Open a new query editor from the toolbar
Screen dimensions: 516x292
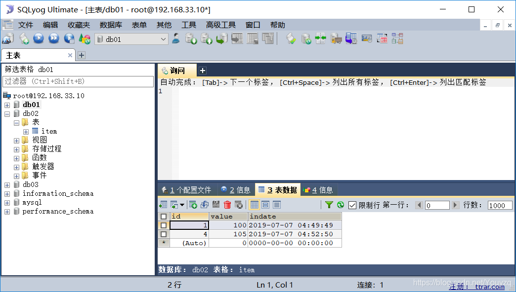point(24,39)
